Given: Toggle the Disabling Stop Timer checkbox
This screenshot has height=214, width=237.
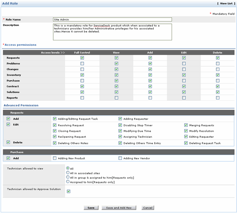Looking at the screenshot, I should click(x=120, y=126).
